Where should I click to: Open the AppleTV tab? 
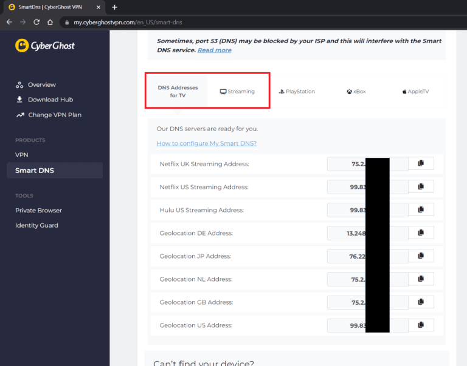415,92
